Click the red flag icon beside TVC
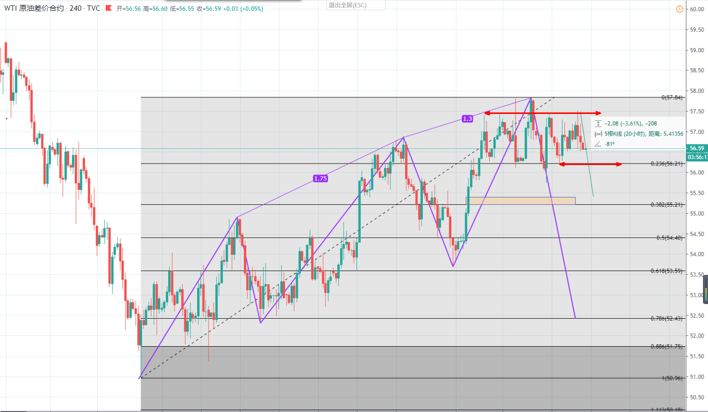The height and width of the screenshot is (412, 708). click(109, 8)
